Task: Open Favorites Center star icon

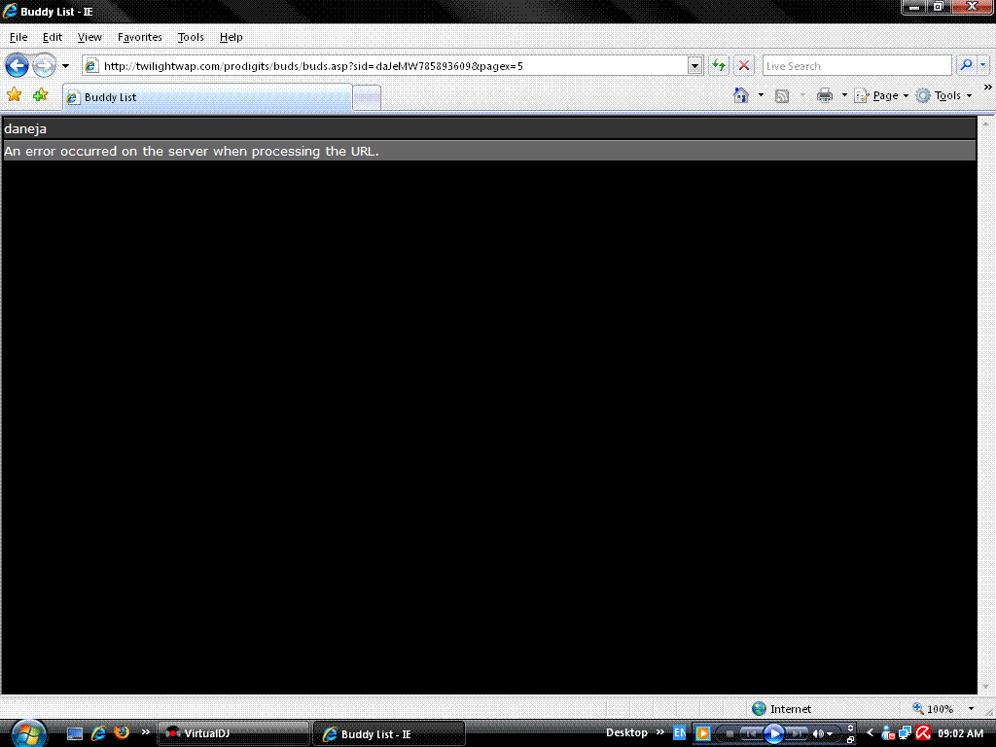Action: click(14, 95)
